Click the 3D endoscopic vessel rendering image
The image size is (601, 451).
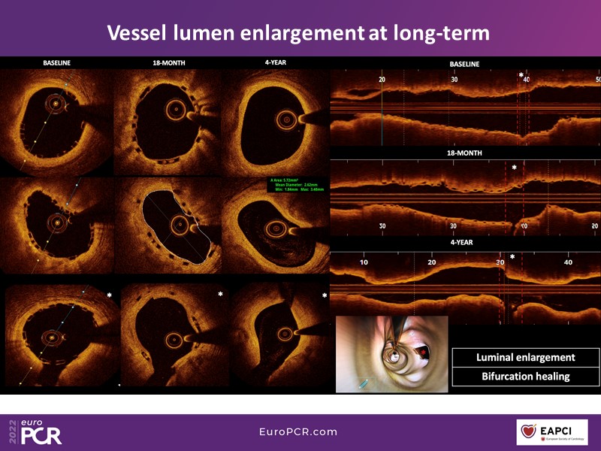391,353
